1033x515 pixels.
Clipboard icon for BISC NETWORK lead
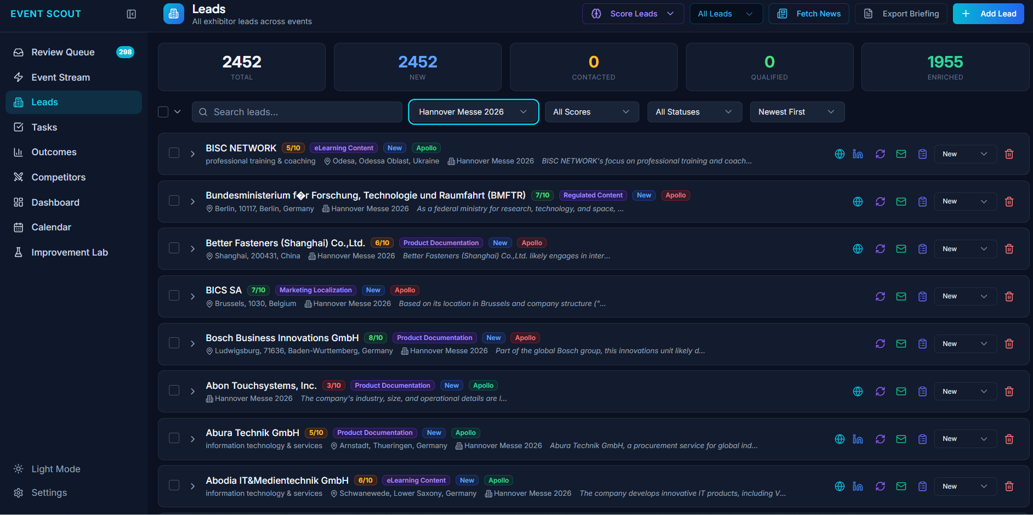(x=923, y=154)
